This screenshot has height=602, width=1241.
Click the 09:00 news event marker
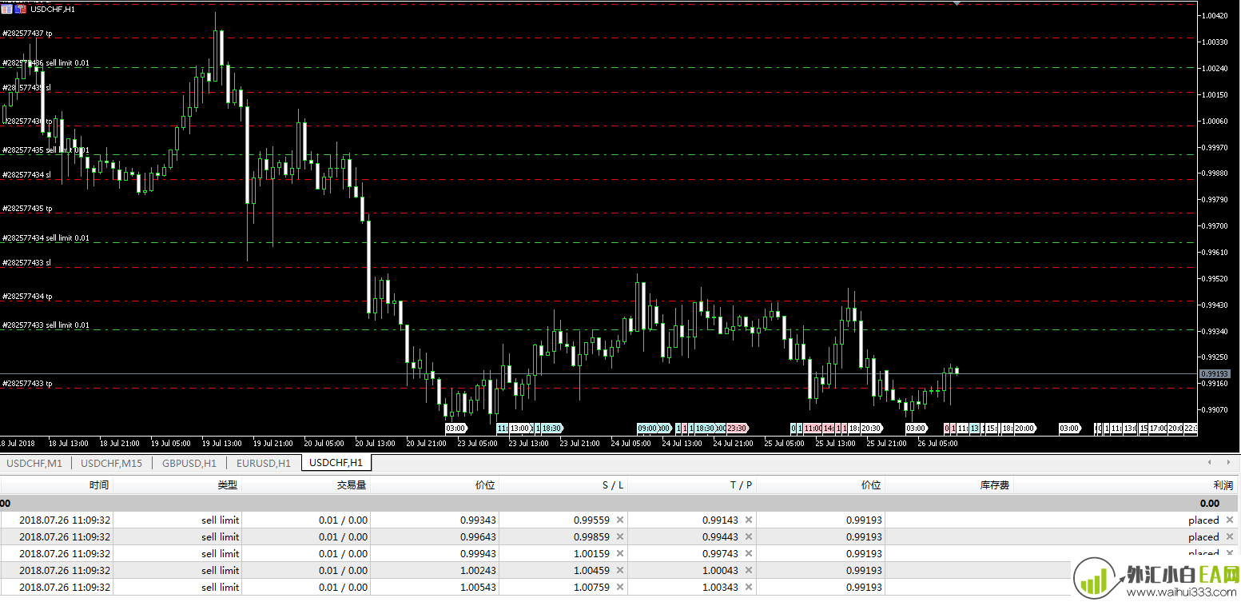point(648,428)
